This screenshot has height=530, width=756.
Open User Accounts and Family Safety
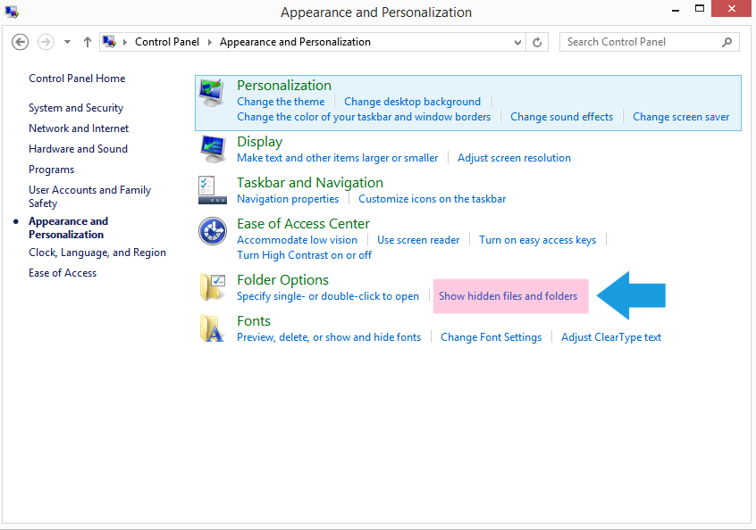89,196
